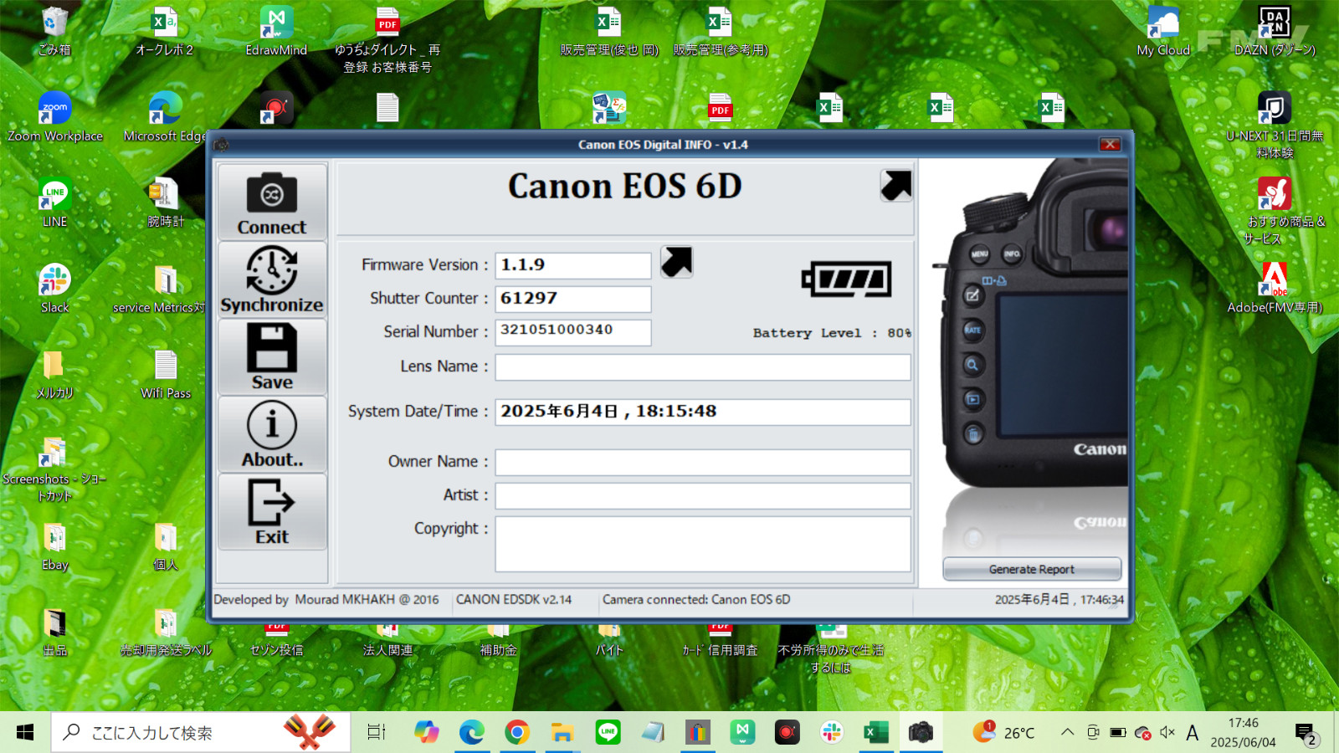Screen dimensions: 1339x753
Task: Open Task View from the taskbar
Action: click(377, 733)
